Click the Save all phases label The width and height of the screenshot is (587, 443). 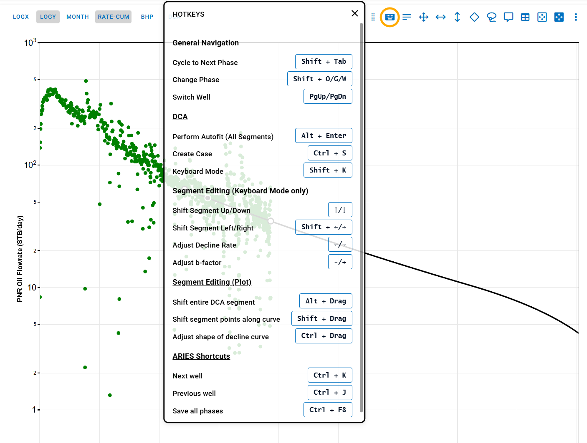(x=197, y=411)
